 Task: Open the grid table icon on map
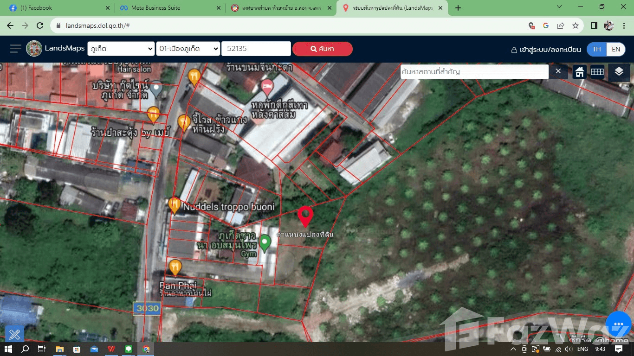point(597,72)
